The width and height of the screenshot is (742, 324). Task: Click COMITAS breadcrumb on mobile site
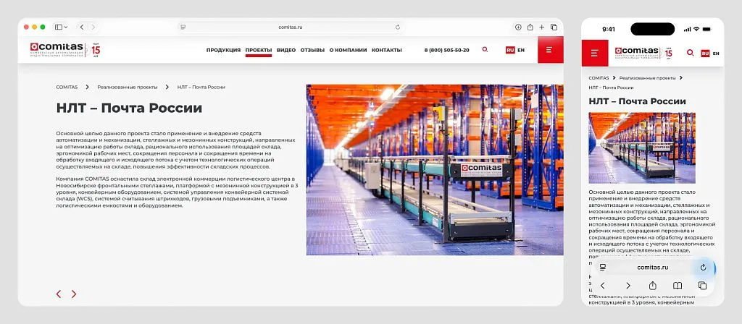[599, 77]
